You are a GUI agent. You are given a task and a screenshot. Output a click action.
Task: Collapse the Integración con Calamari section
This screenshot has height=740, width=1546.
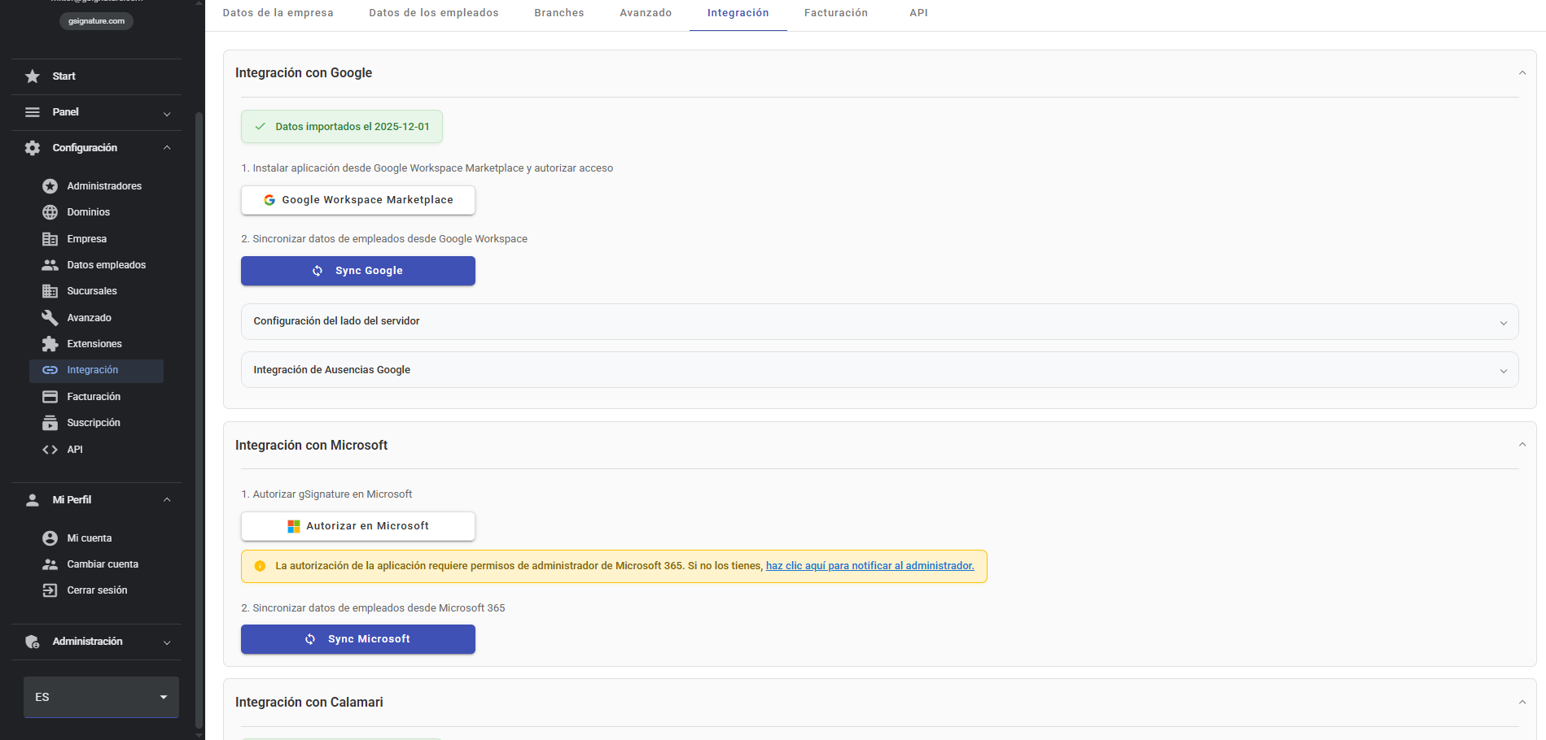1522,703
